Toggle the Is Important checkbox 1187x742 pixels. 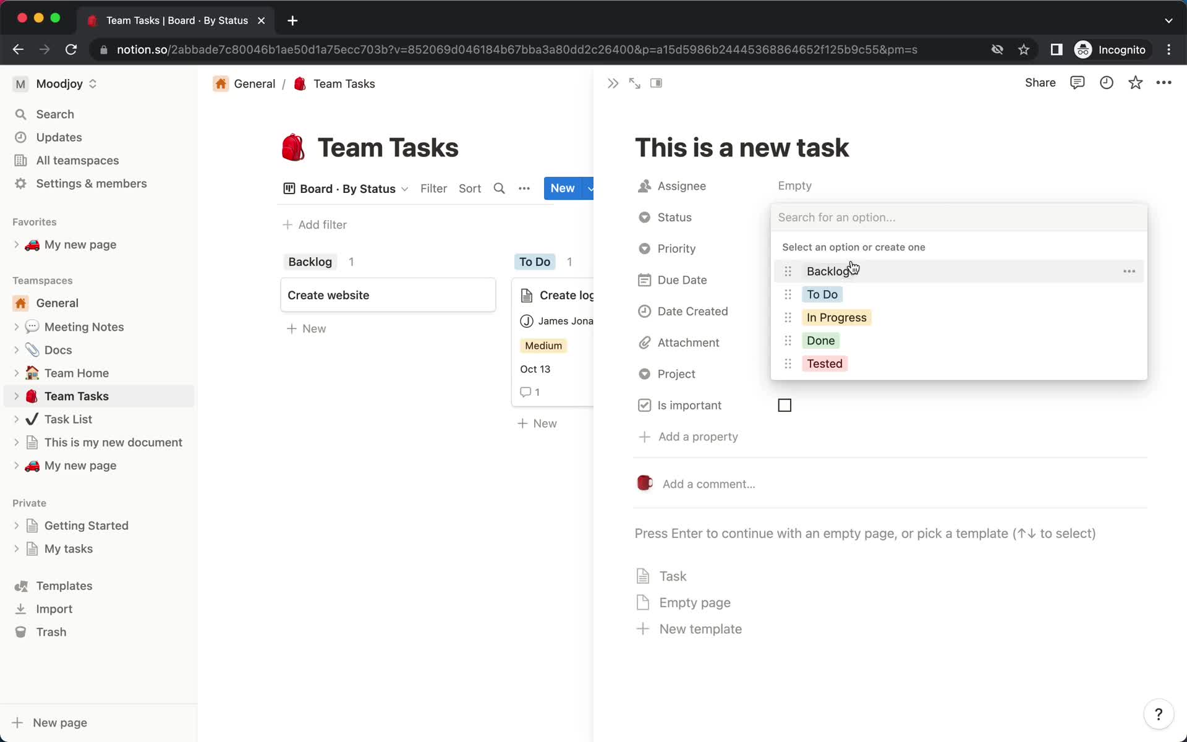[x=784, y=405]
